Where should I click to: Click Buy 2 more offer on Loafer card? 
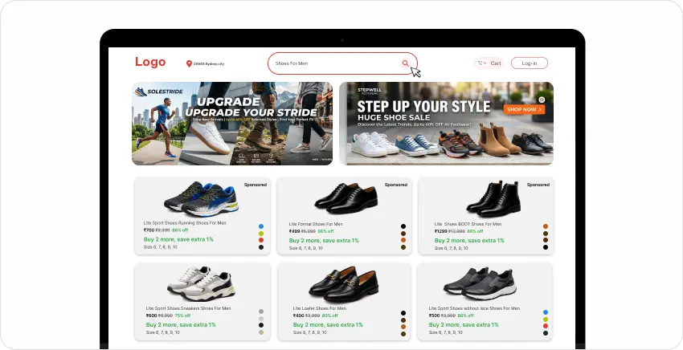pos(328,325)
